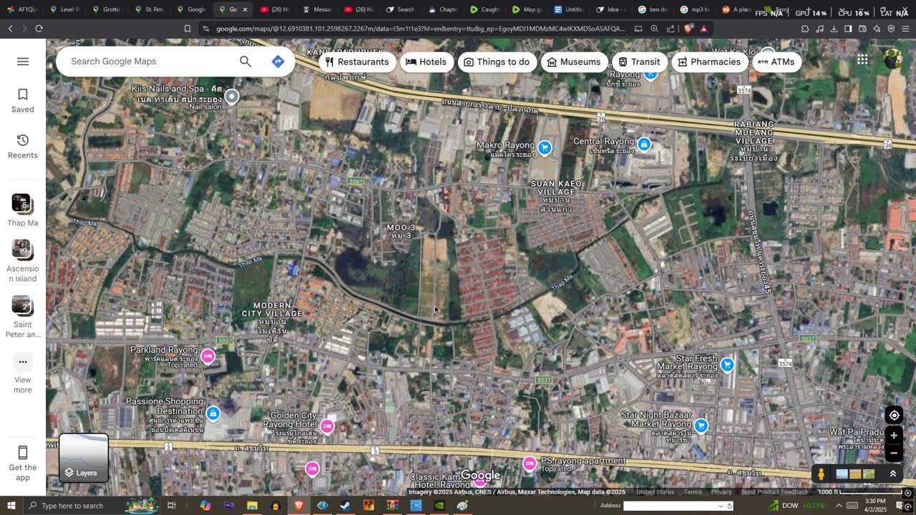This screenshot has width=916, height=515.
Task: Open File Explorer from the taskbar
Action: (252, 506)
